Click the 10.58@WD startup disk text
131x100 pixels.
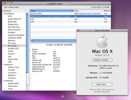(104, 78)
